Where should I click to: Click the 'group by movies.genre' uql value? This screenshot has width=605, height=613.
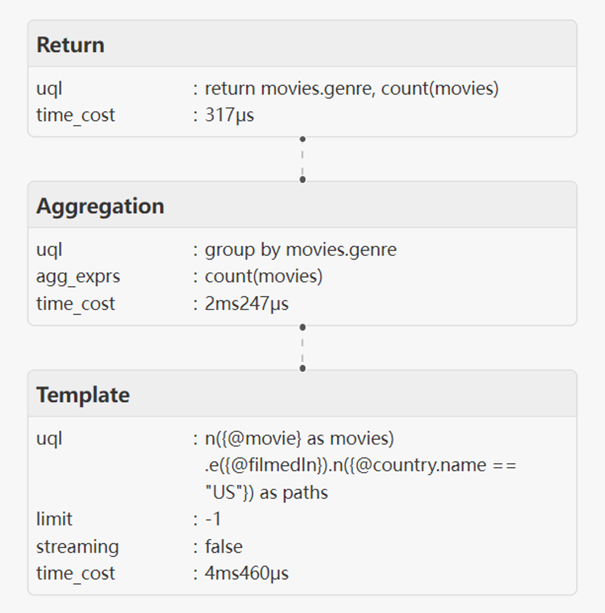click(300, 250)
